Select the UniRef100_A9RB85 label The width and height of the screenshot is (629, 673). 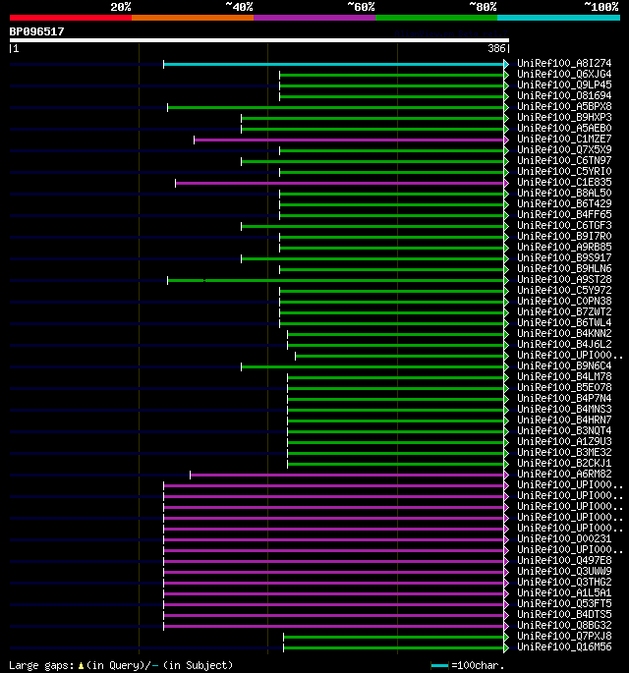564,248
